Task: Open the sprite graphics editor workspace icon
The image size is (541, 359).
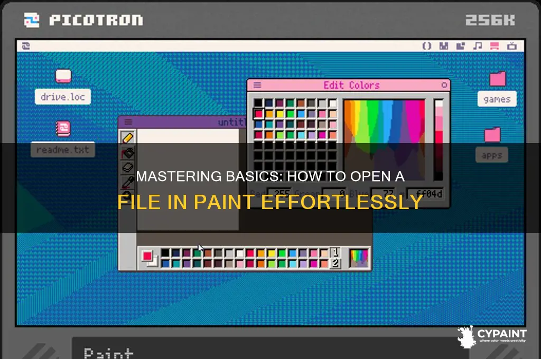Action: 444,46
